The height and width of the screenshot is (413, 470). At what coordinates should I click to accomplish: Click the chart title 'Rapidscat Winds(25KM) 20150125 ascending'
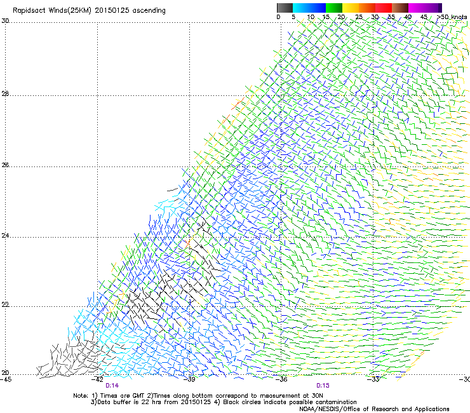tap(89, 11)
